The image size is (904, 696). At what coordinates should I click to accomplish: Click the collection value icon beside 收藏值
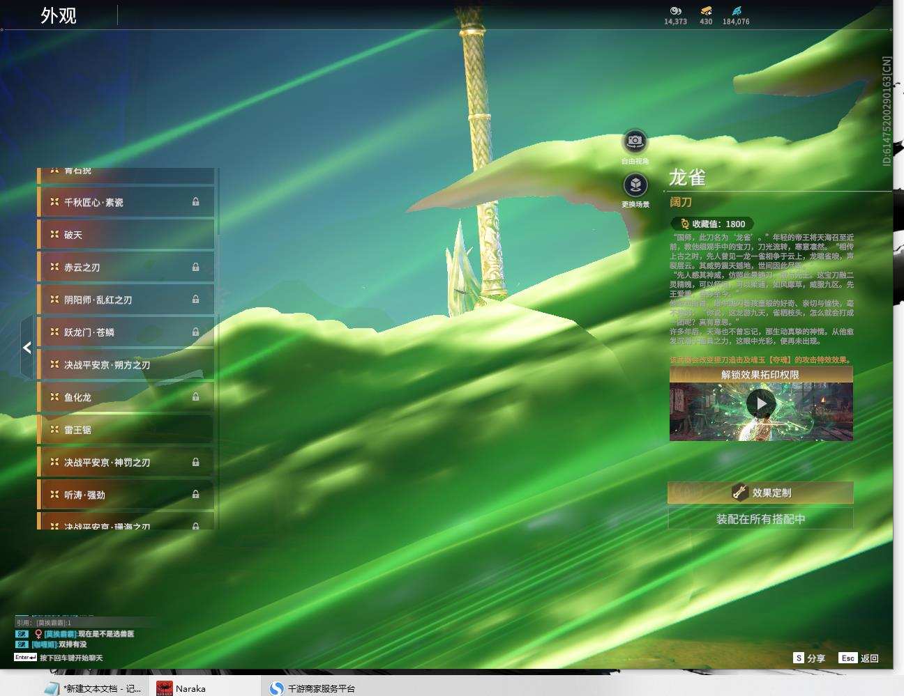pyautogui.click(x=684, y=224)
